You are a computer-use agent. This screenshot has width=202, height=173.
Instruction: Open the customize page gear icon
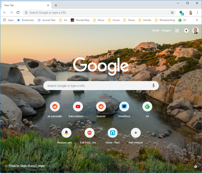[196, 166]
